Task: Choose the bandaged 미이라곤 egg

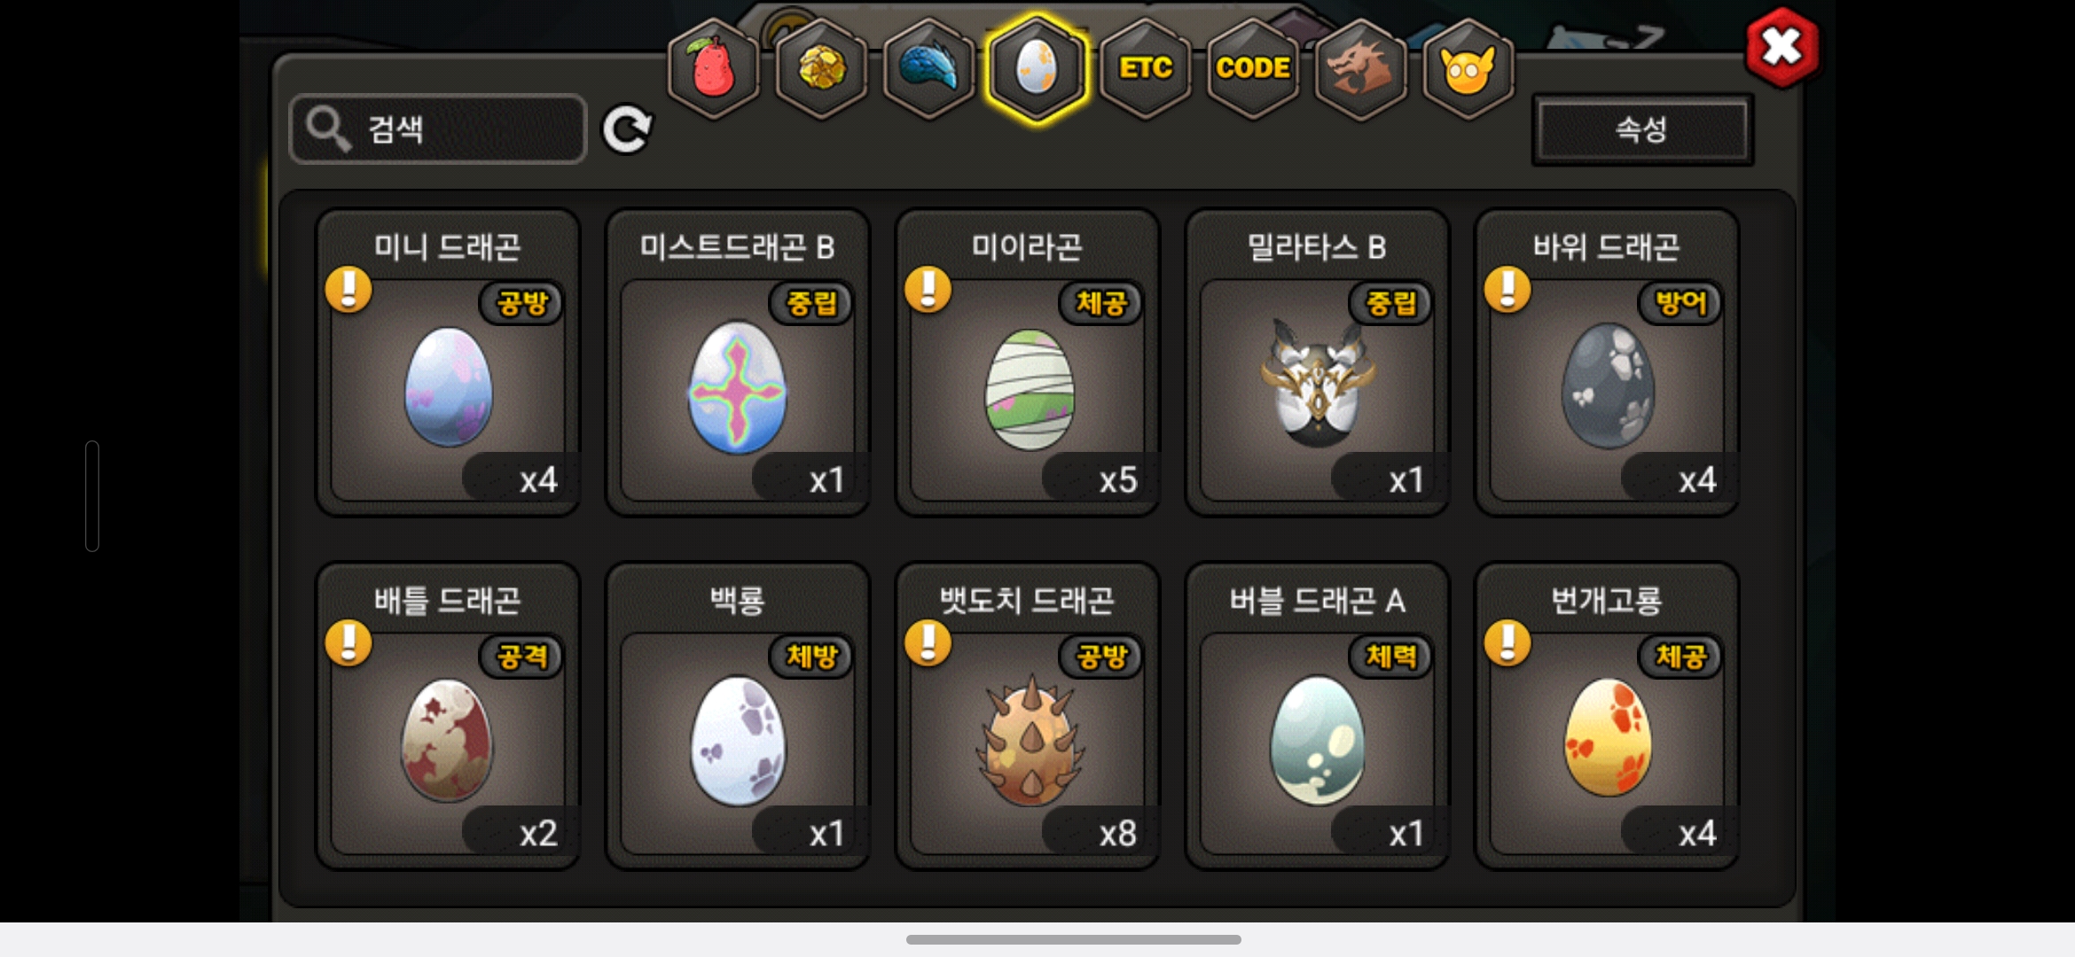Action: click(x=1028, y=362)
